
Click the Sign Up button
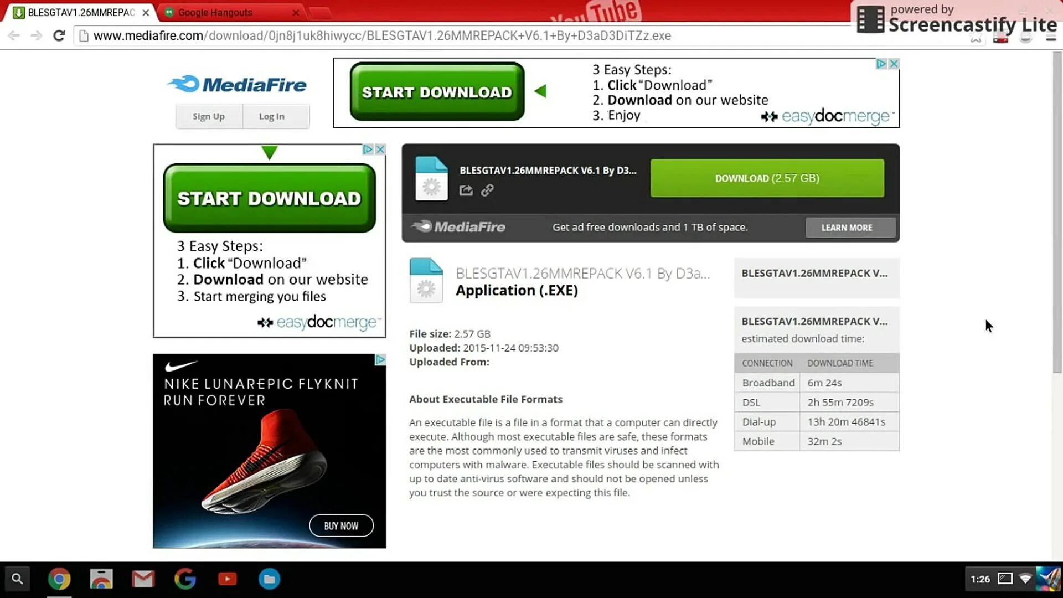pyautogui.click(x=209, y=116)
